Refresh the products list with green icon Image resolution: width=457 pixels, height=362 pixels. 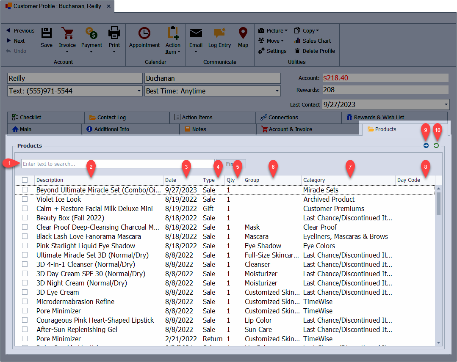tap(436, 145)
